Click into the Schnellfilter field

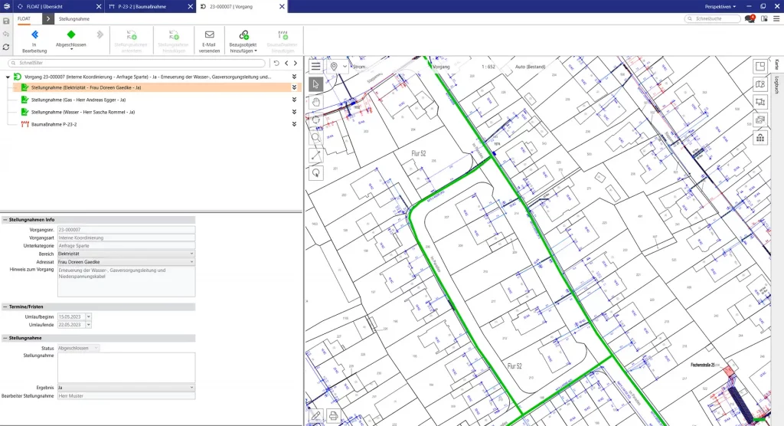pos(138,64)
